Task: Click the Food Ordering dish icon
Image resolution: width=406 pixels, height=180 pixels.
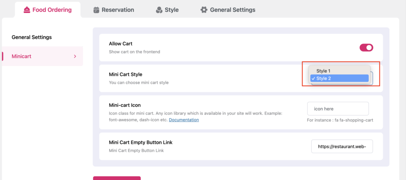Action: (27, 9)
